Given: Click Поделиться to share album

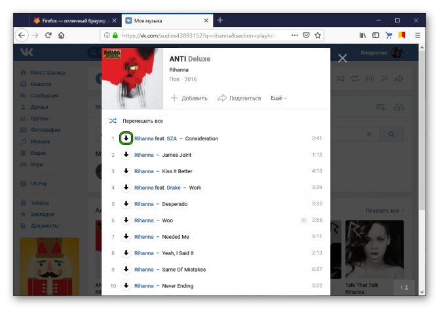Looking at the screenshot, I should [x=239, y=98].
